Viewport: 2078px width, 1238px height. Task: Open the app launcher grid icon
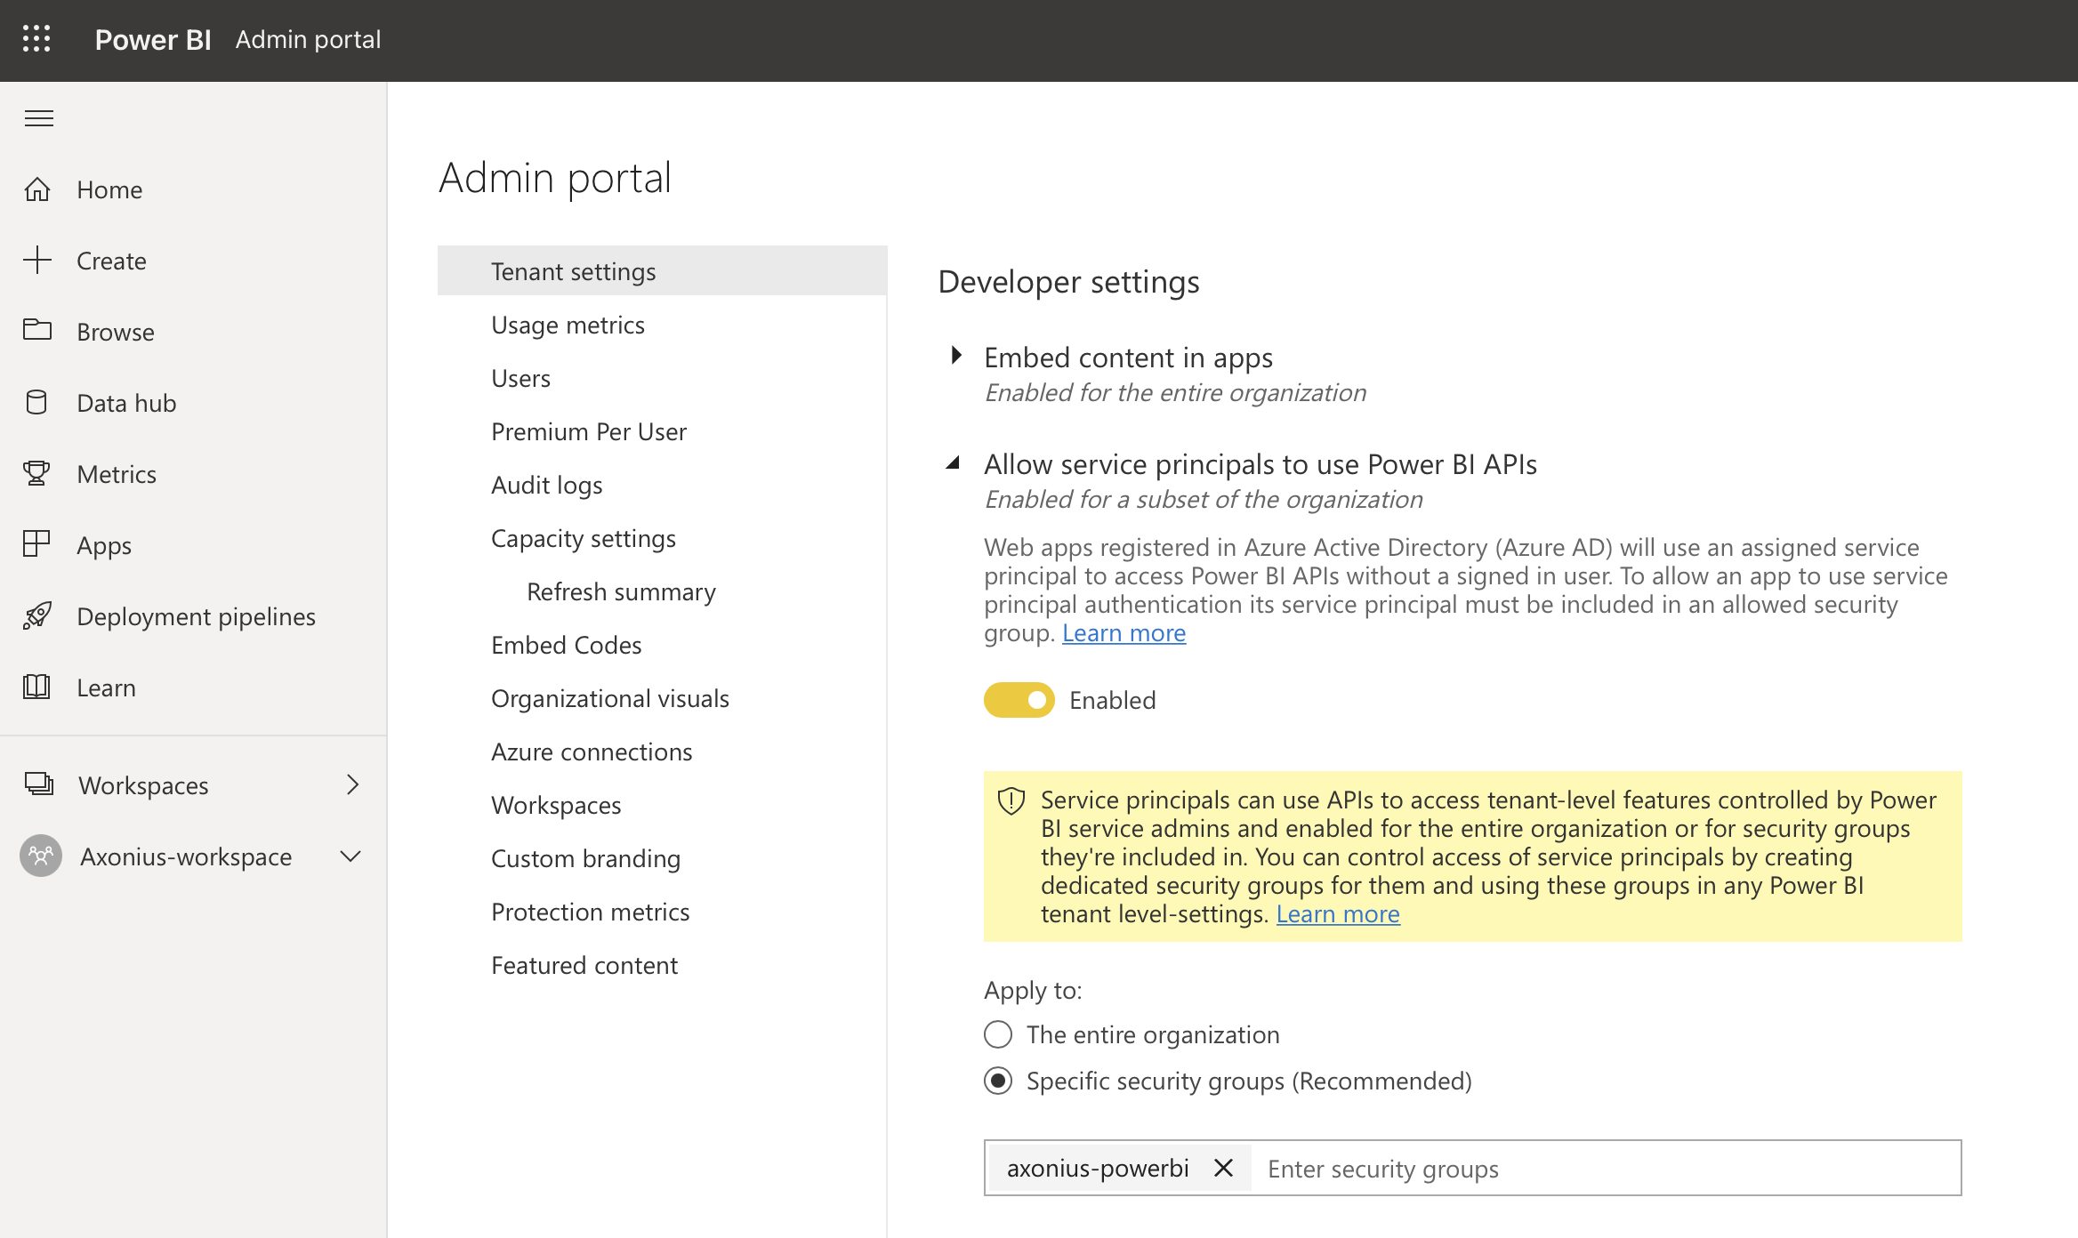click(x=36, y=39)
